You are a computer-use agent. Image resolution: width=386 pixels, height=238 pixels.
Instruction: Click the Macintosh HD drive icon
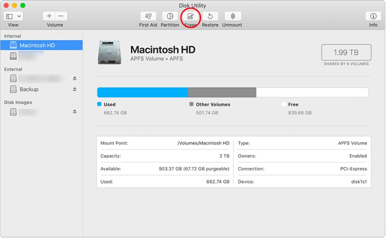pos(110,52)
